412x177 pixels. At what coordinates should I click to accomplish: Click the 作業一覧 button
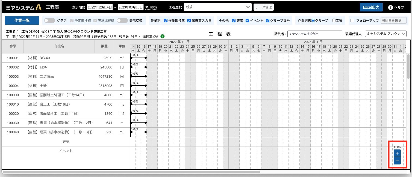[22, 20]
